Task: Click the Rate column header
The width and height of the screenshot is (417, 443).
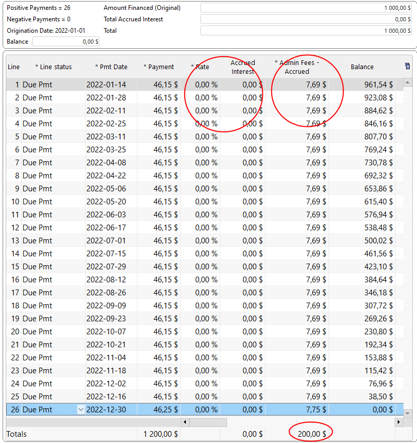Action: [x=200, y=67]
